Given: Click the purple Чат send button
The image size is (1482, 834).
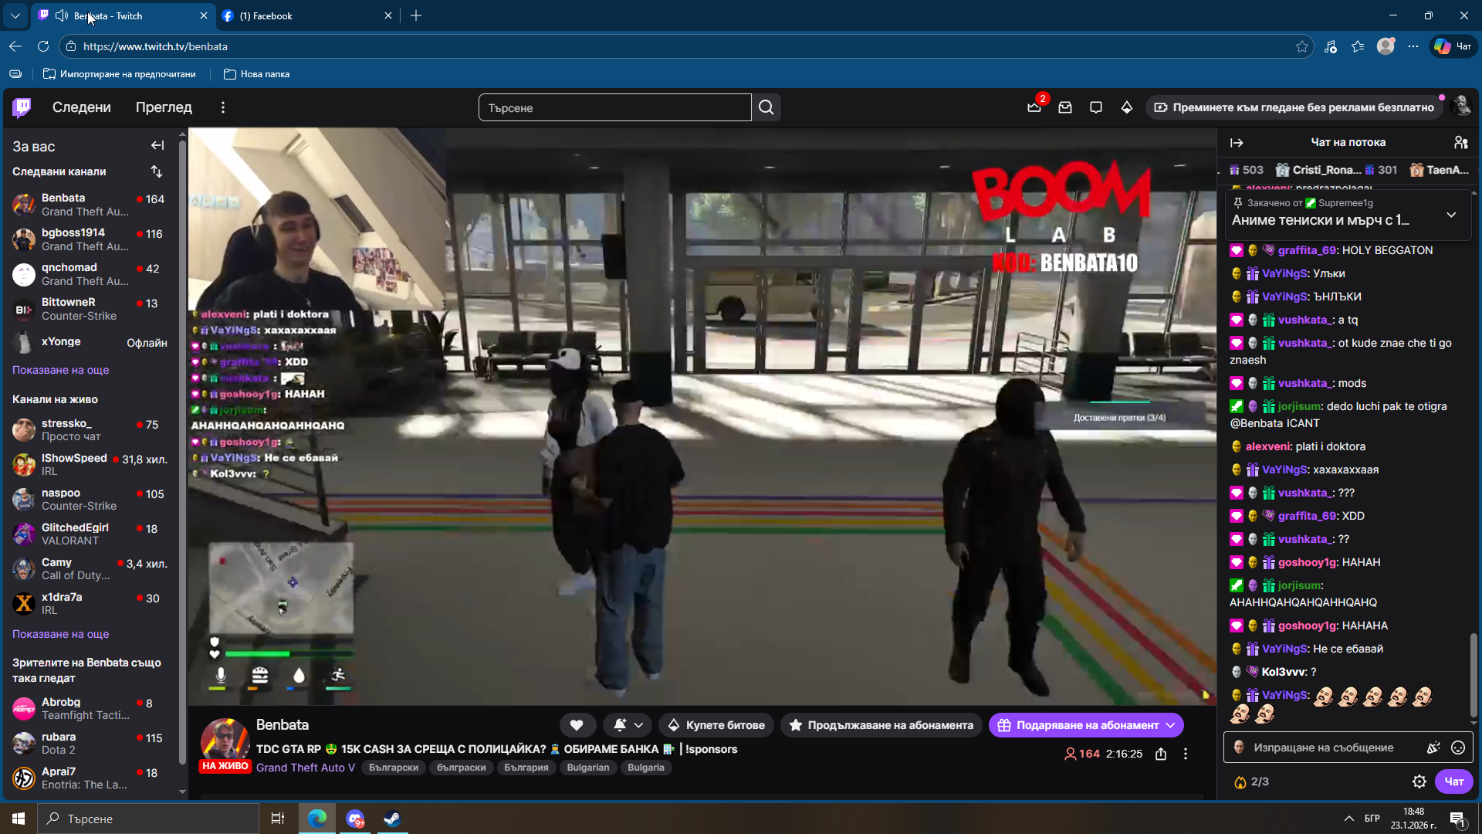Looking at the screenshot, I should pyautogui.click(x=1453, y=781).
